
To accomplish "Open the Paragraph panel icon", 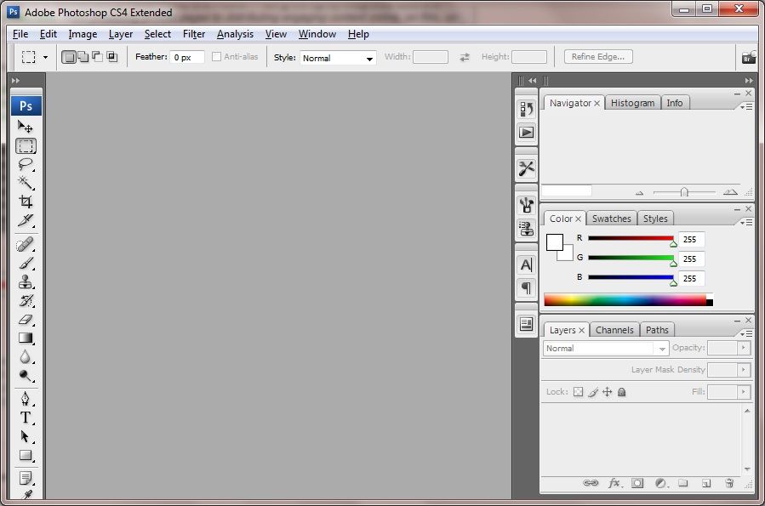I will tap(527, 288).
